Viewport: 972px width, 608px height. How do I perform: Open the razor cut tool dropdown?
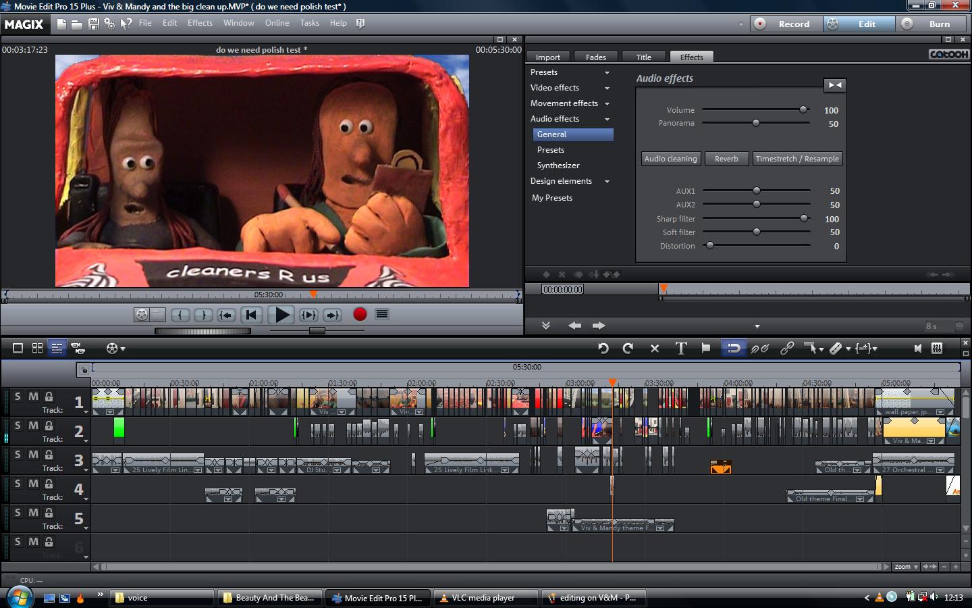pos(848,349)
